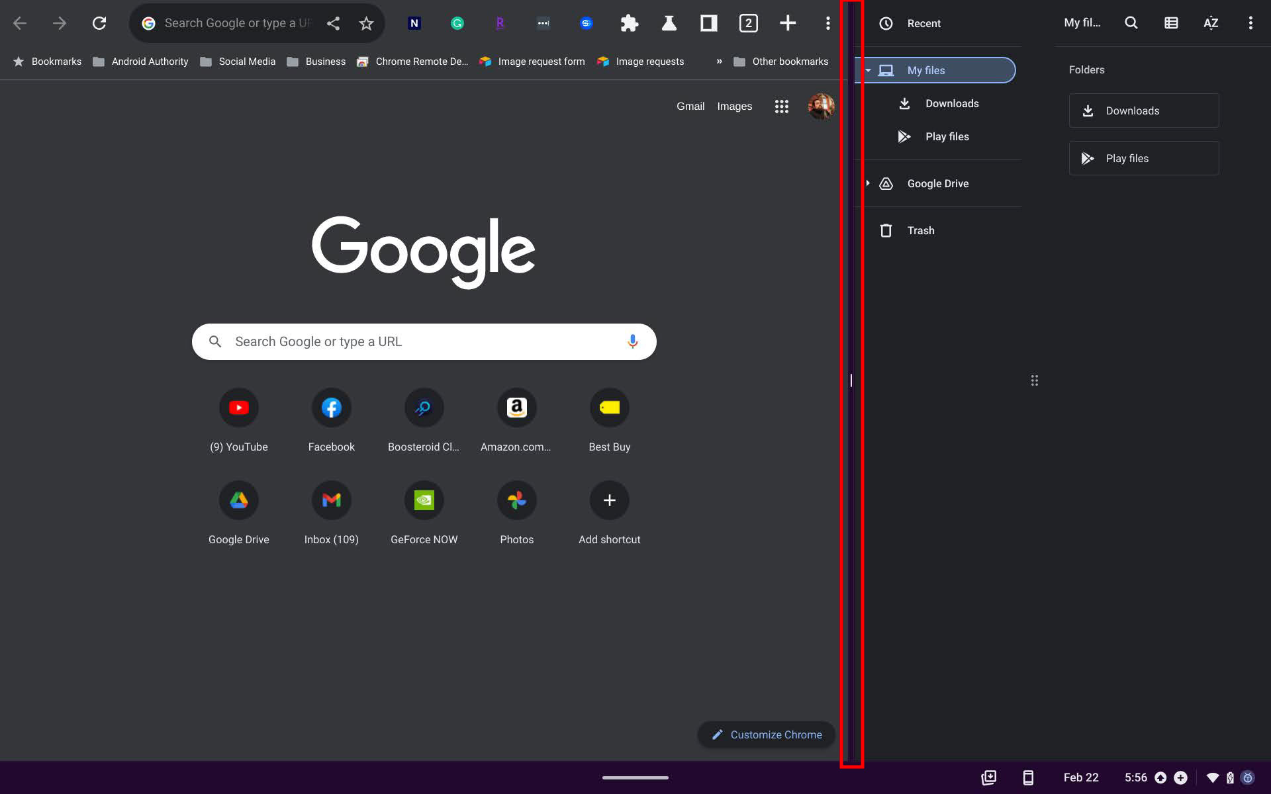
Task: Open the Downloads folder tile
Action: 1143,110
